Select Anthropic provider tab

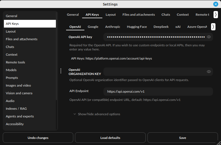point(113,27)
